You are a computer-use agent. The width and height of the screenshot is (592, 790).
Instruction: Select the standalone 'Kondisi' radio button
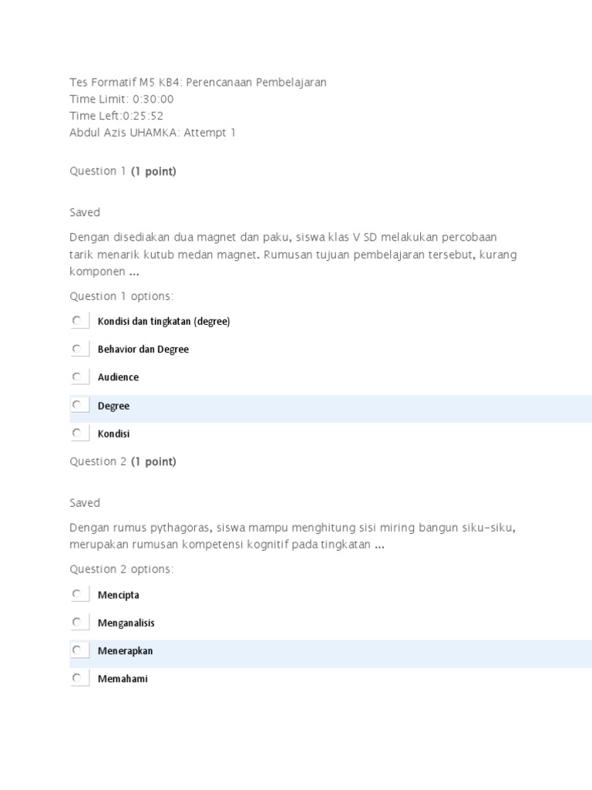point(76,434)
